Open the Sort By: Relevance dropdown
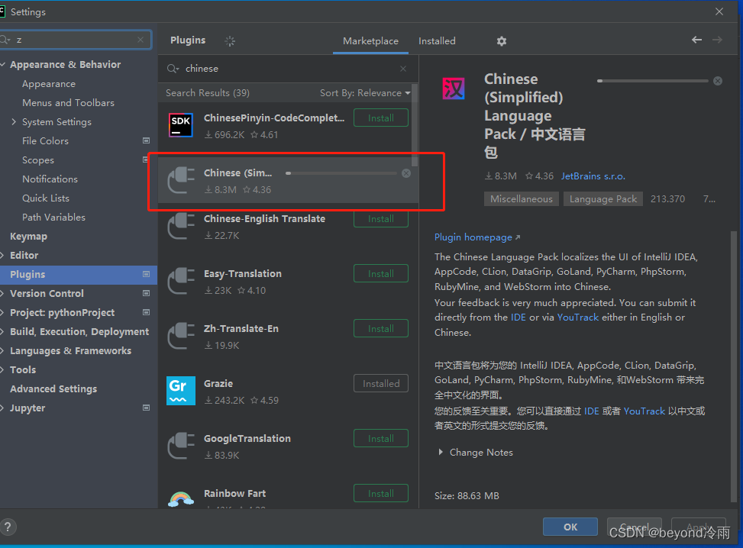Viewport: 743px width, 548px height. coord(365,93)
